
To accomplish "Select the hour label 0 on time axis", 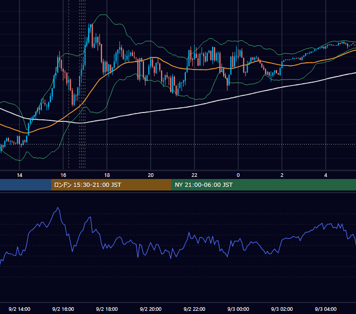I will tap(238, 175).
